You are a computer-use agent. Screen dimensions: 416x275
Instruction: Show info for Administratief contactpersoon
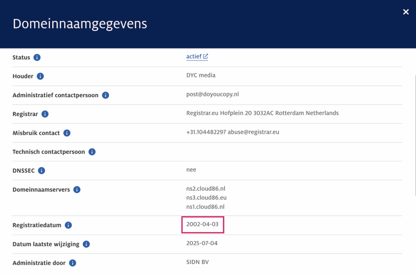tap(105, 95)
